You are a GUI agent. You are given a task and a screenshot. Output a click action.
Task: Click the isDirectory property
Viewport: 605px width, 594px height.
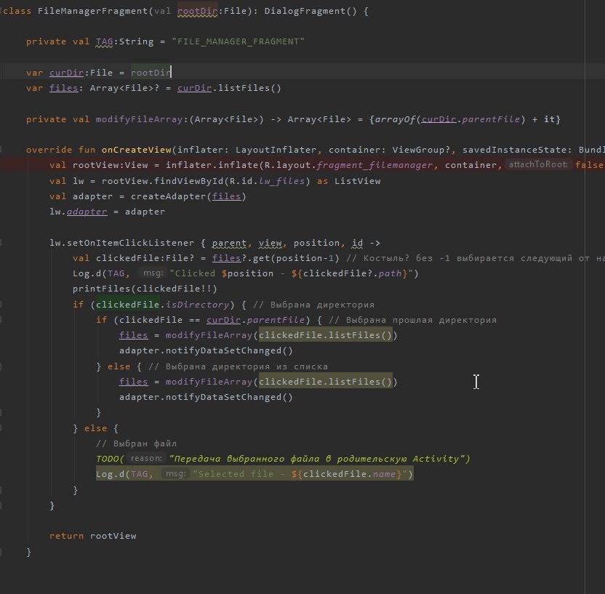pyautogui.click(x=197, y=305)
